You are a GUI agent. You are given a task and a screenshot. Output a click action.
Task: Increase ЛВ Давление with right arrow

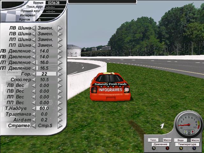tap(60, 51)
